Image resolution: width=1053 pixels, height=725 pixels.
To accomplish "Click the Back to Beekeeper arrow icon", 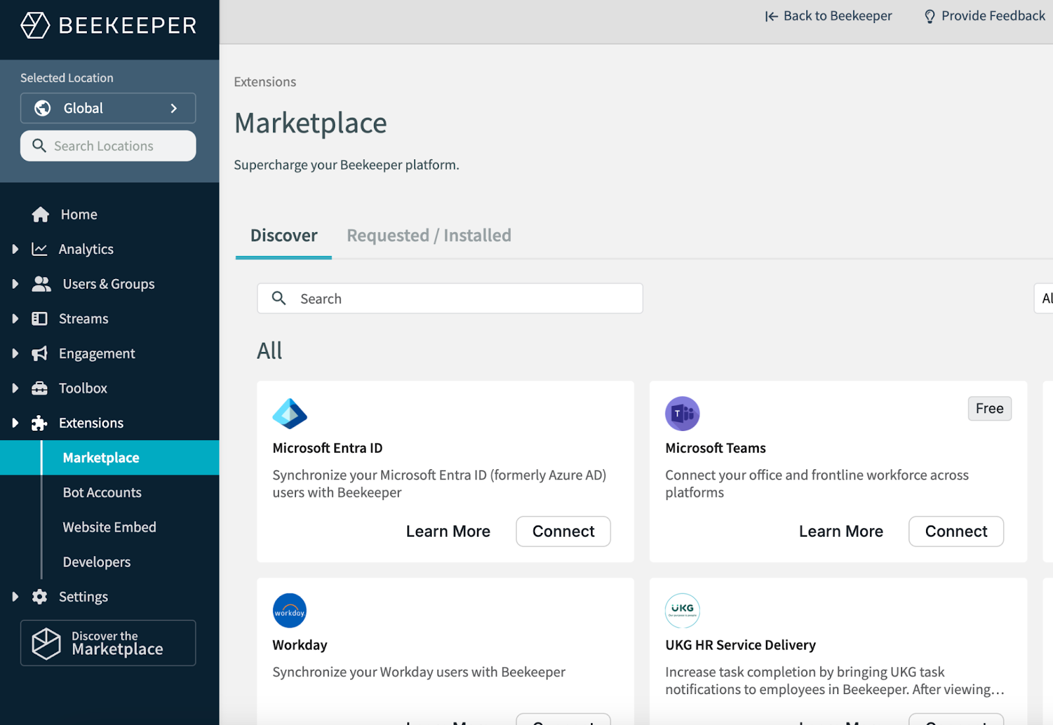I will pos(771,16).
